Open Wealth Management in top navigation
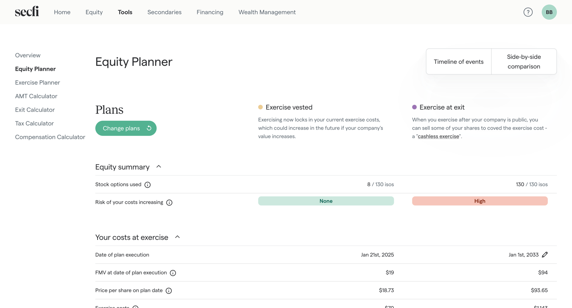This screenshot has height=308, width=572. pos(267,12)
